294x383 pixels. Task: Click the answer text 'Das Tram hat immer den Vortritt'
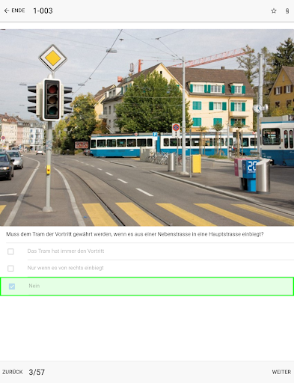pos(66,251)
